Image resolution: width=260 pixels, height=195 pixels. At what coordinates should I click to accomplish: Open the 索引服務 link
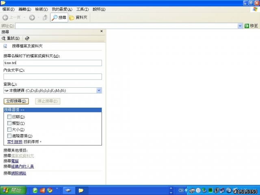(x=15, y=142)
